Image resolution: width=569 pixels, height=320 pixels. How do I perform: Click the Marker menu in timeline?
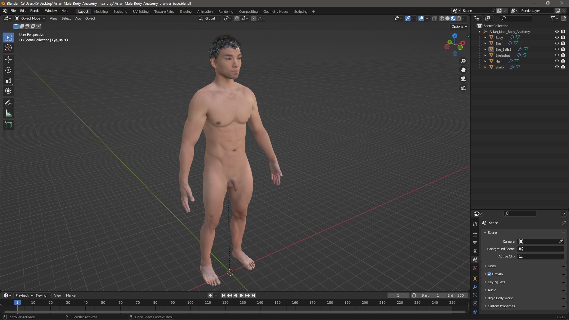(x=71, y=295)
